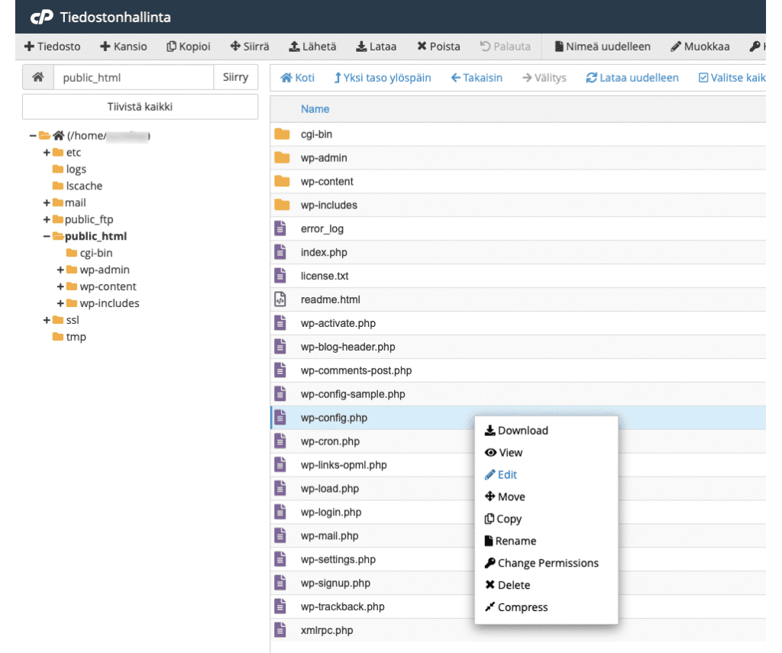Click the home icon beside path field

(x=38, y=77)
